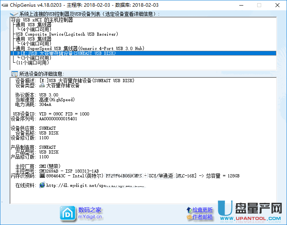Image resolution: width=287 pixels, height=225 pixels.
Task: Click the magnifier icon beside 所选设备的详细信息
Action: click(x=14, y=74)
